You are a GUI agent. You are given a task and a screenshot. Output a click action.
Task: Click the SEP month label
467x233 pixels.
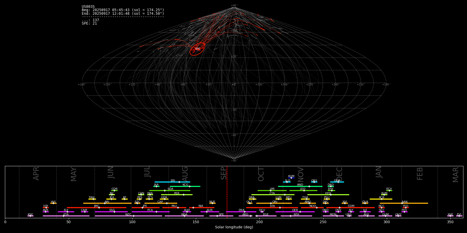click(224, 173)
